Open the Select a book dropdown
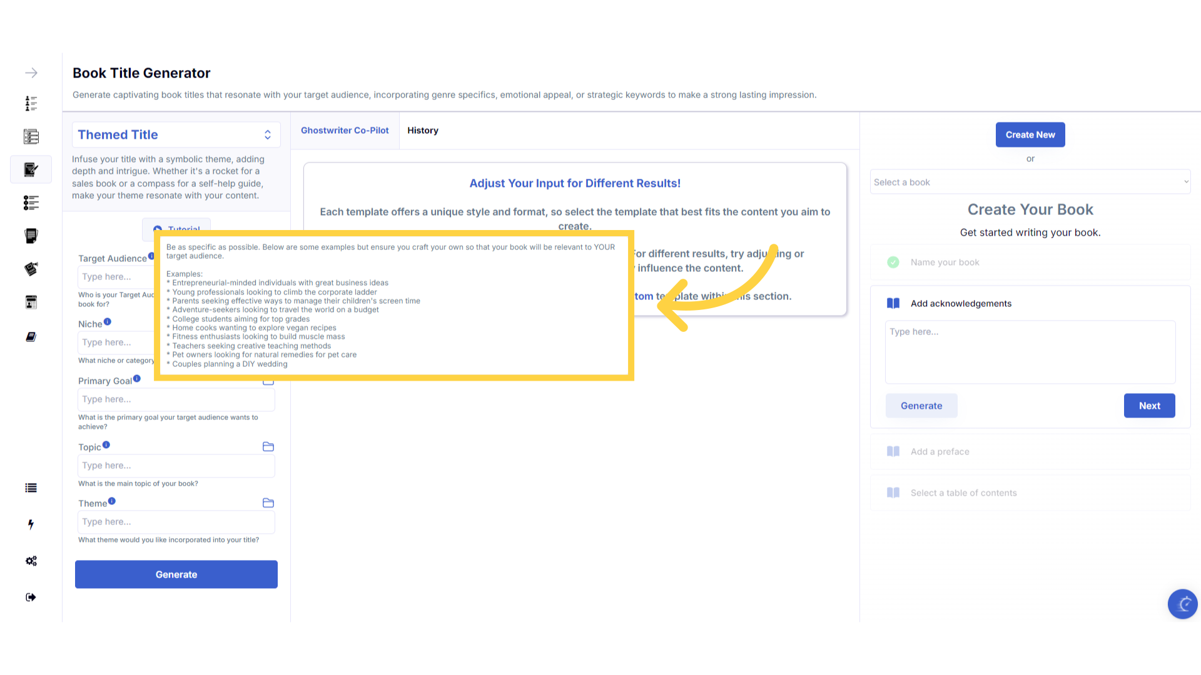The height and width of the screenshot is (675, 1201). (1030, 182)
